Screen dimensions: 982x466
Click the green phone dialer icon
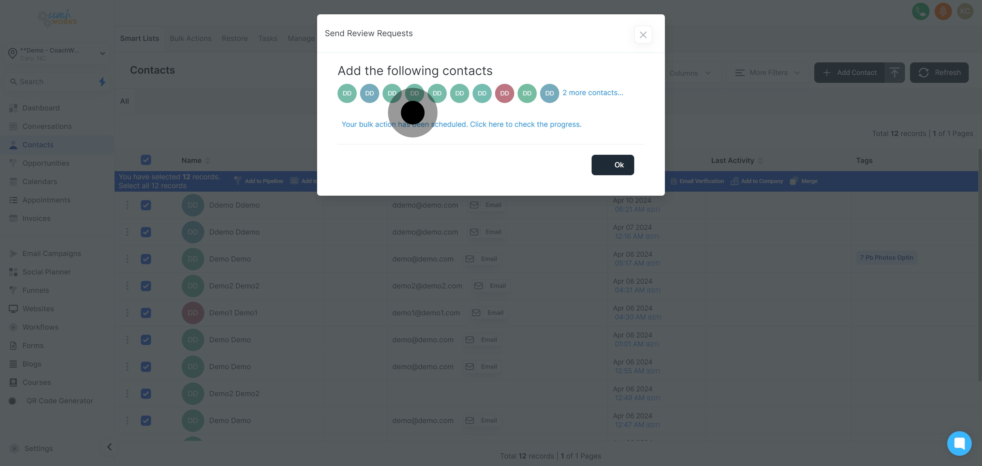click(921, 12)
